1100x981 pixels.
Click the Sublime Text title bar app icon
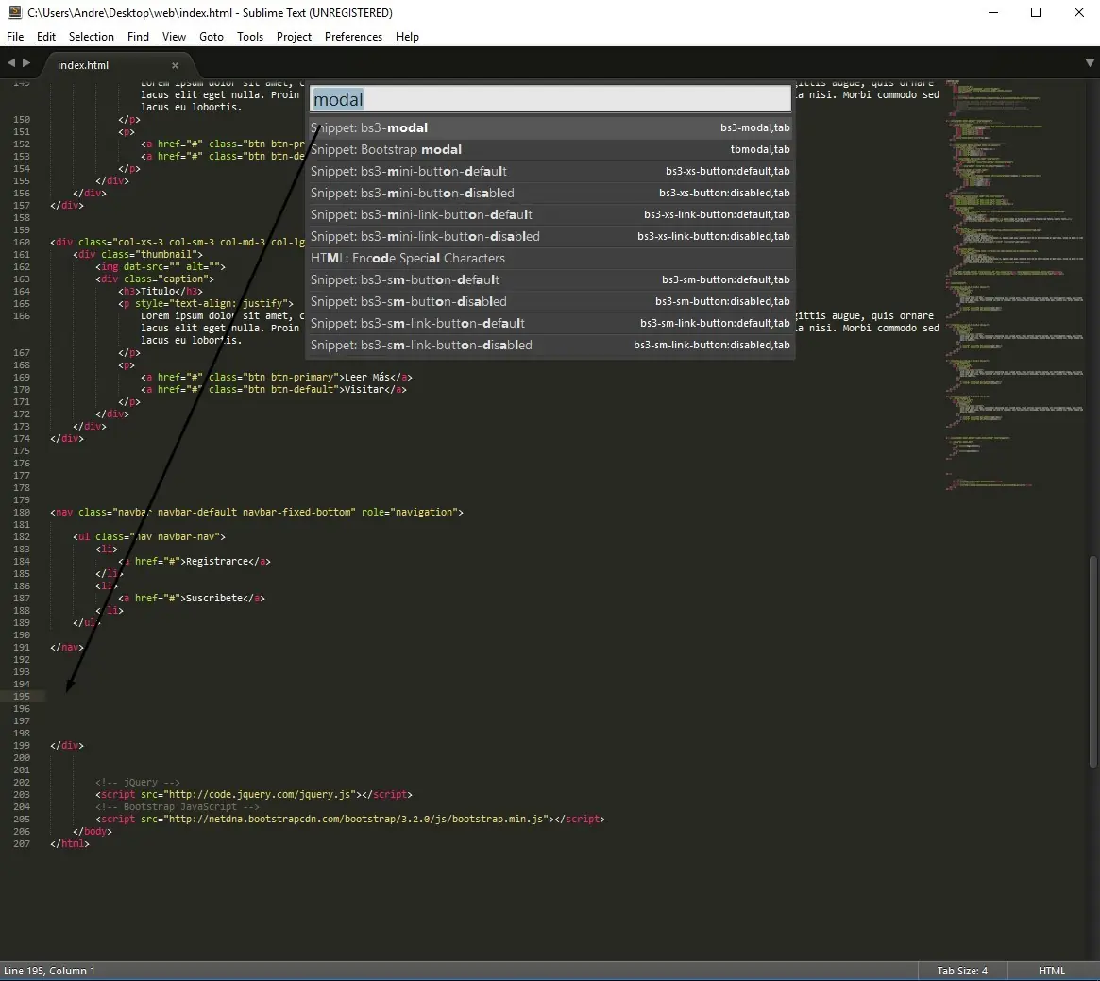tap(14, 12)
